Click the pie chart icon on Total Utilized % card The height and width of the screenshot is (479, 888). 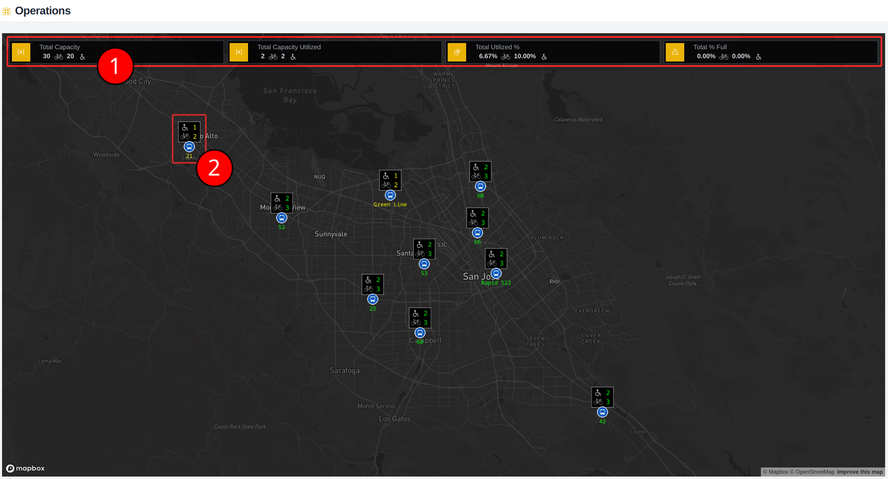[457, 52]
